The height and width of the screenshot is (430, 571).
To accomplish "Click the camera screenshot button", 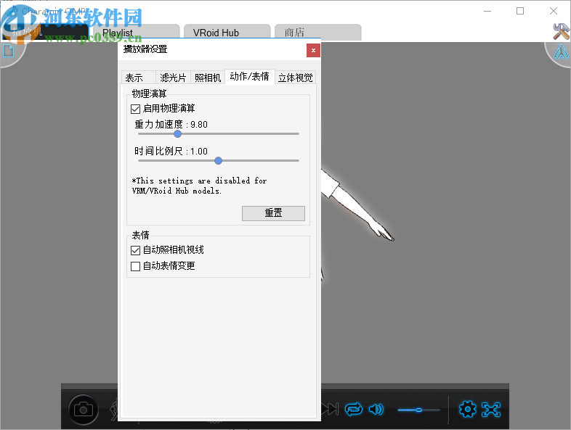I will click(84, 410).
